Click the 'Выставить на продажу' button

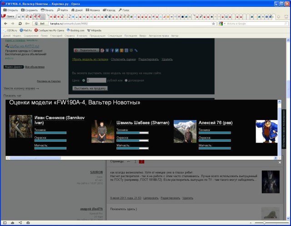point(90,88)
